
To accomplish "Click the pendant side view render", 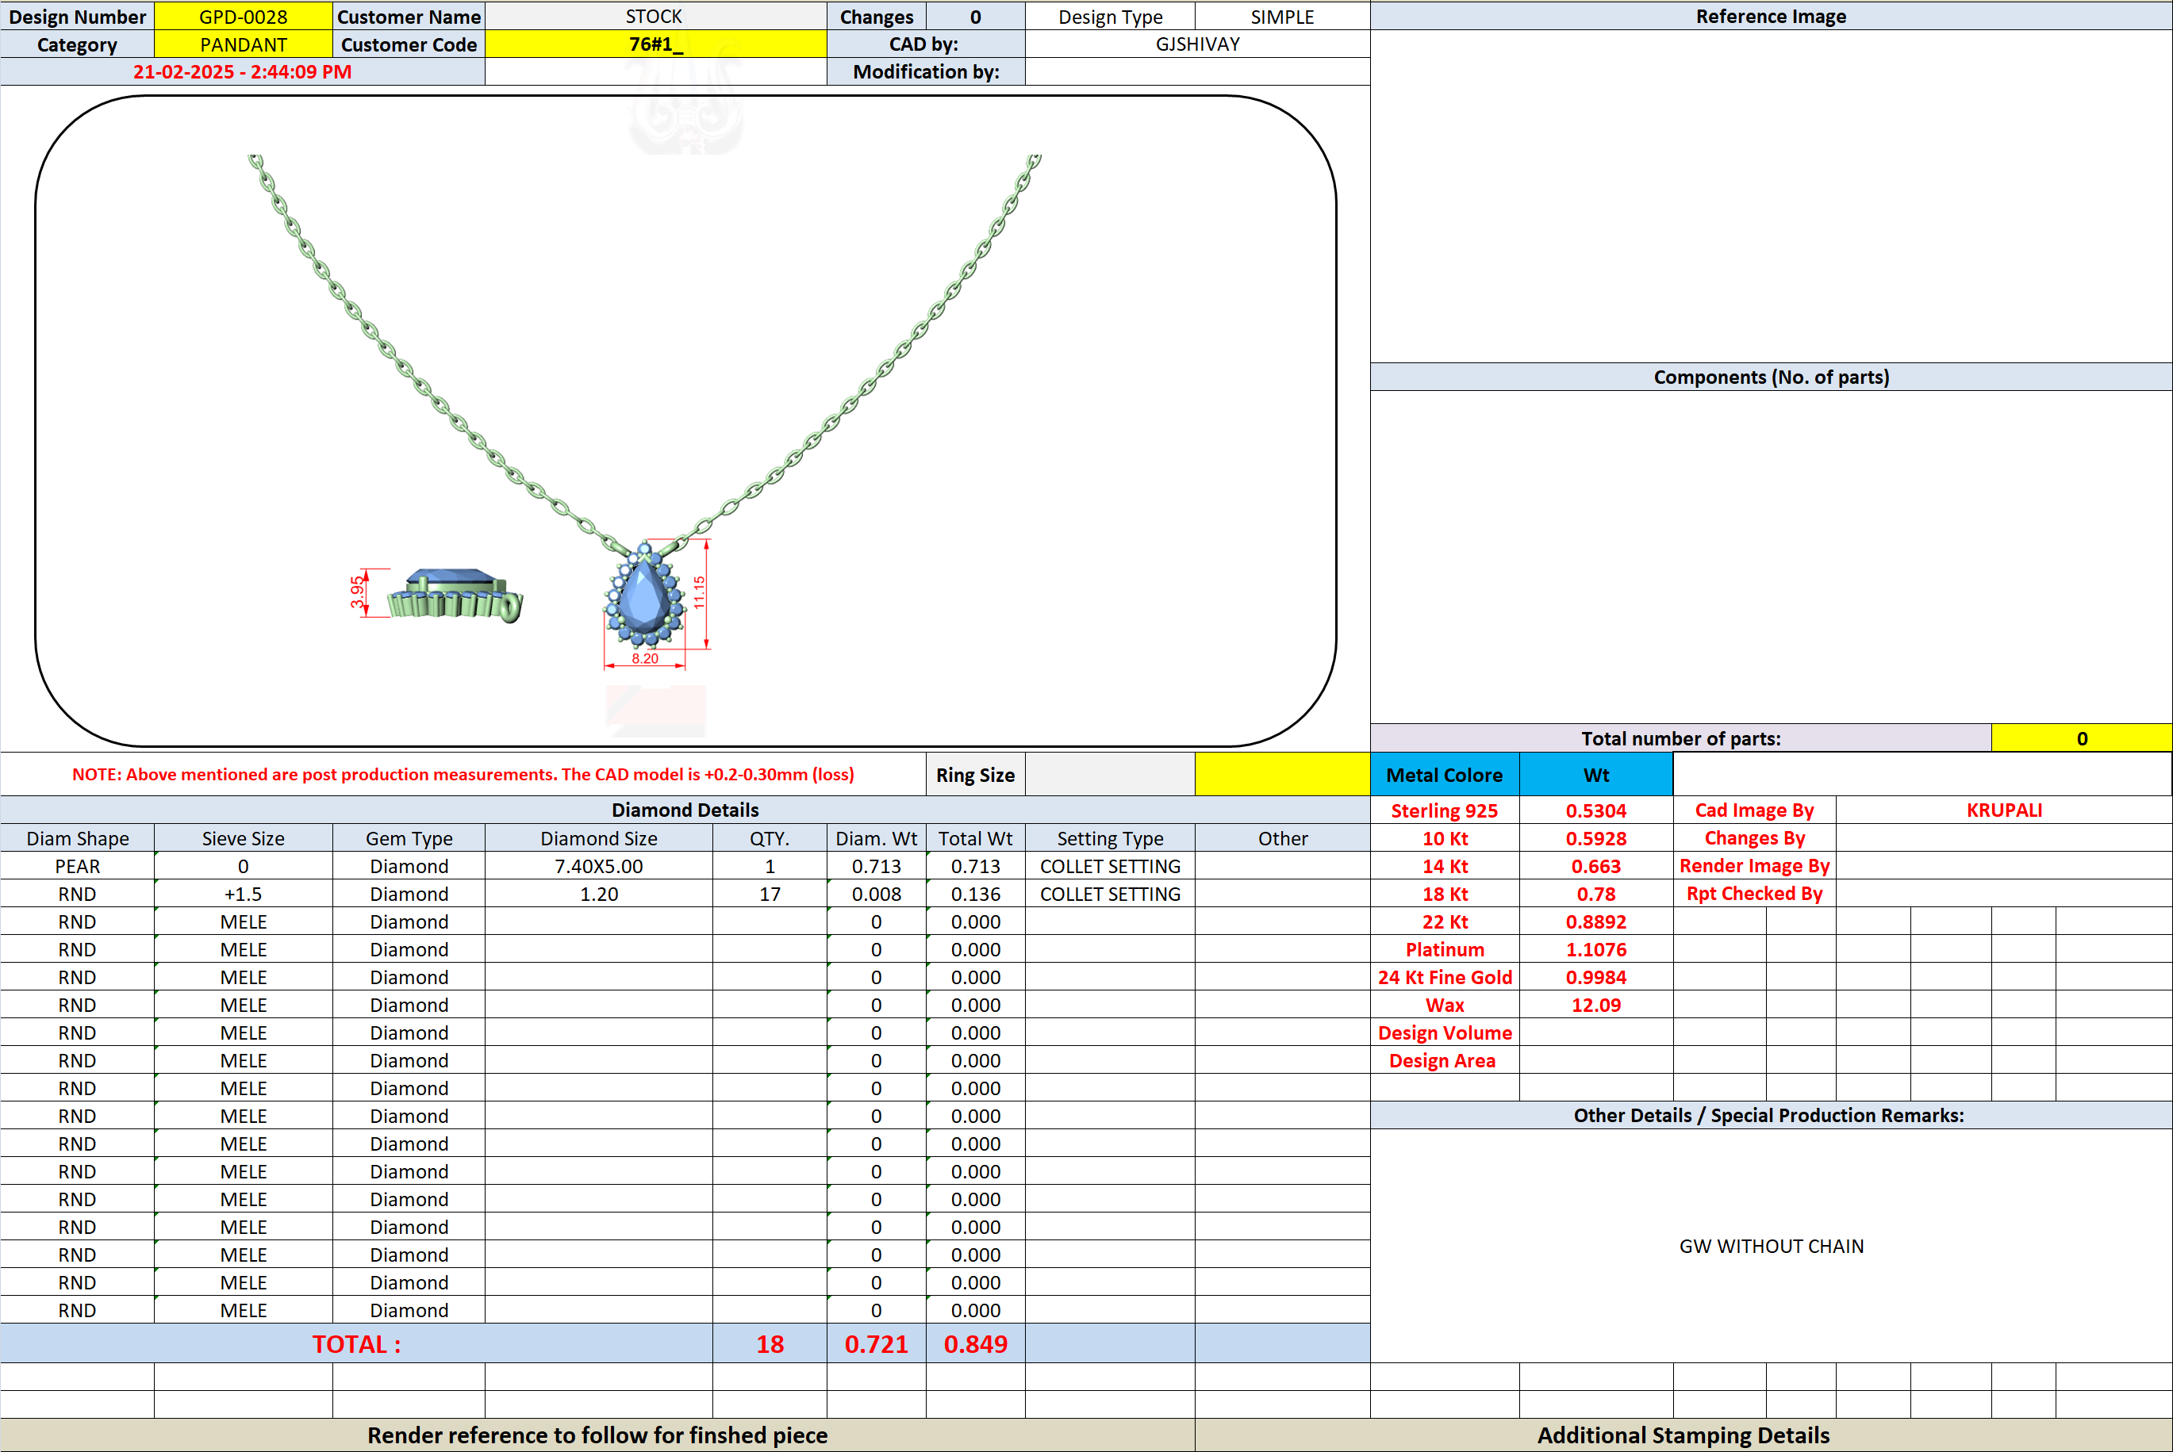I will pos(455,595).
